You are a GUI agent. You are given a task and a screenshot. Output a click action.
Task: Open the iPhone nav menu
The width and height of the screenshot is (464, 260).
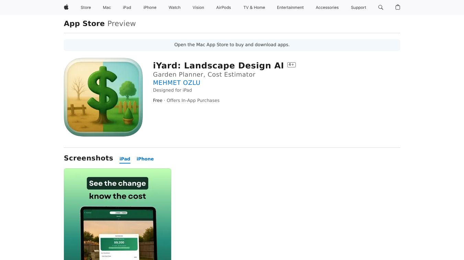(150, 8)
